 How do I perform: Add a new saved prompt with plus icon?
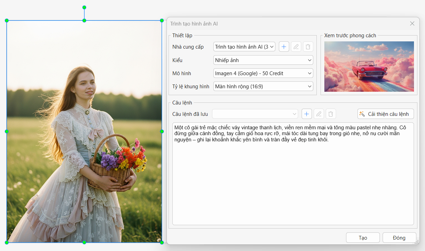coord(306,114)
